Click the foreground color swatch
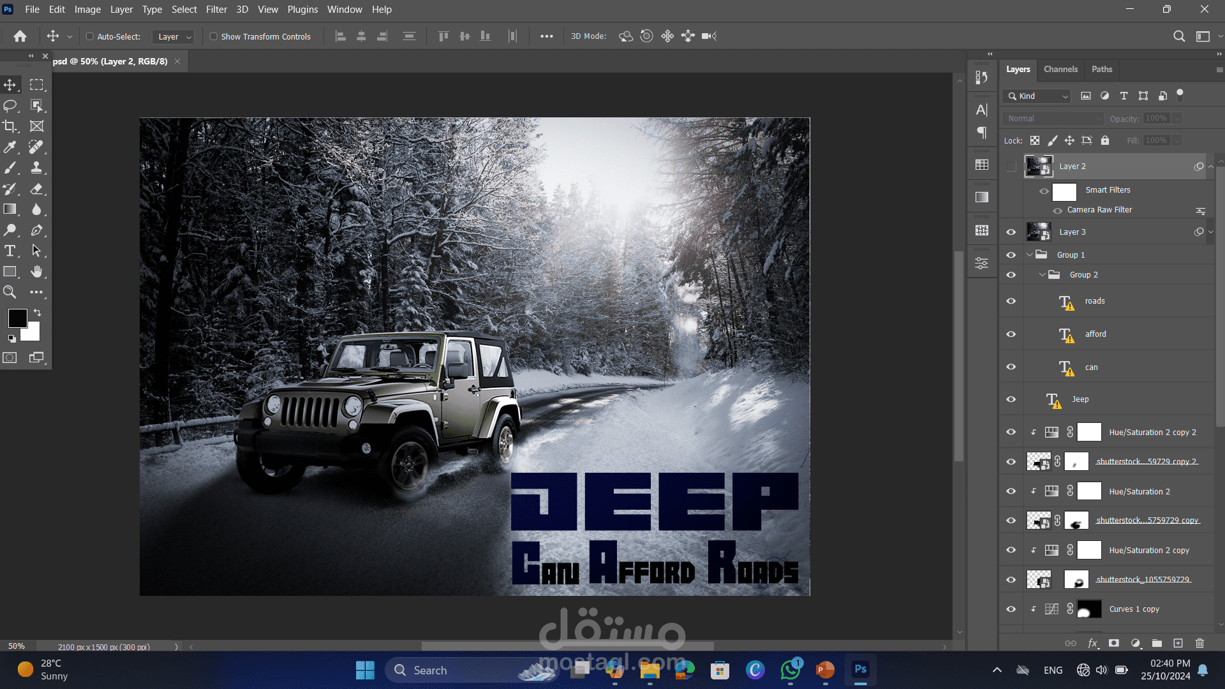 pos(17,318)
